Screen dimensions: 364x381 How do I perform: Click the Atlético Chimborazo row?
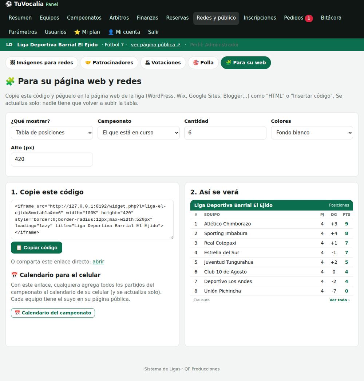click(x=272, y=224)
